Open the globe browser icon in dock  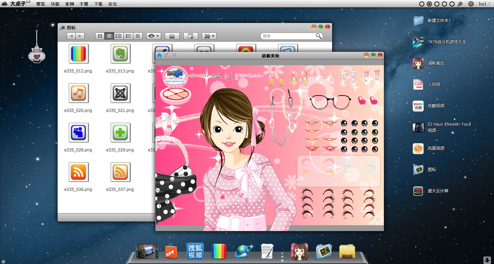pyautogui.click(x=243, y=251)
